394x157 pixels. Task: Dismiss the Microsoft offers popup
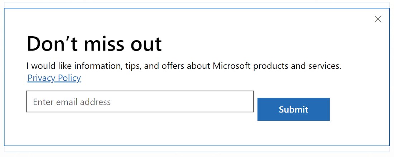click(378, 19)
